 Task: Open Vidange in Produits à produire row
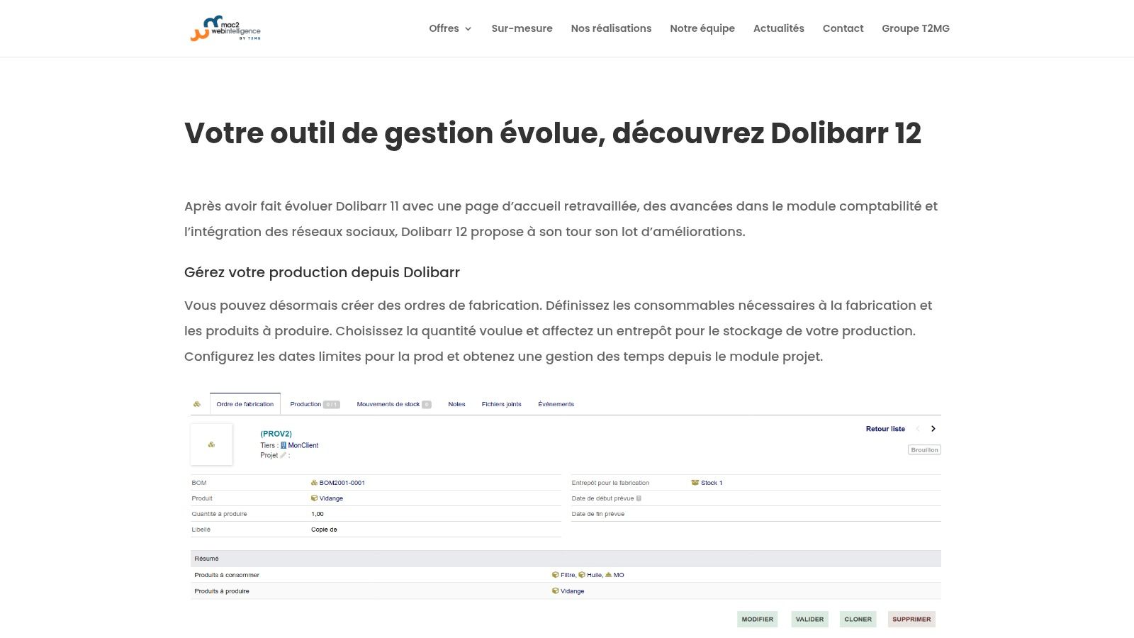point(573,591)
